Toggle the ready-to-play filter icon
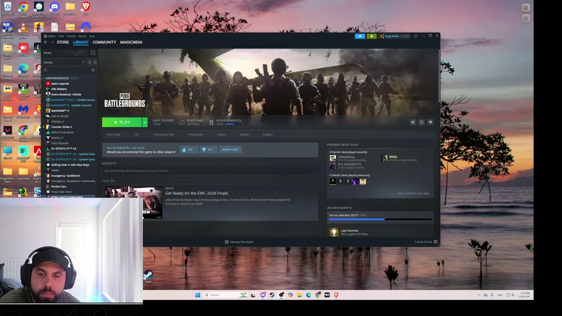Image resolution: width=562 pixels, height=316 pixels. (x=95, y=62)
